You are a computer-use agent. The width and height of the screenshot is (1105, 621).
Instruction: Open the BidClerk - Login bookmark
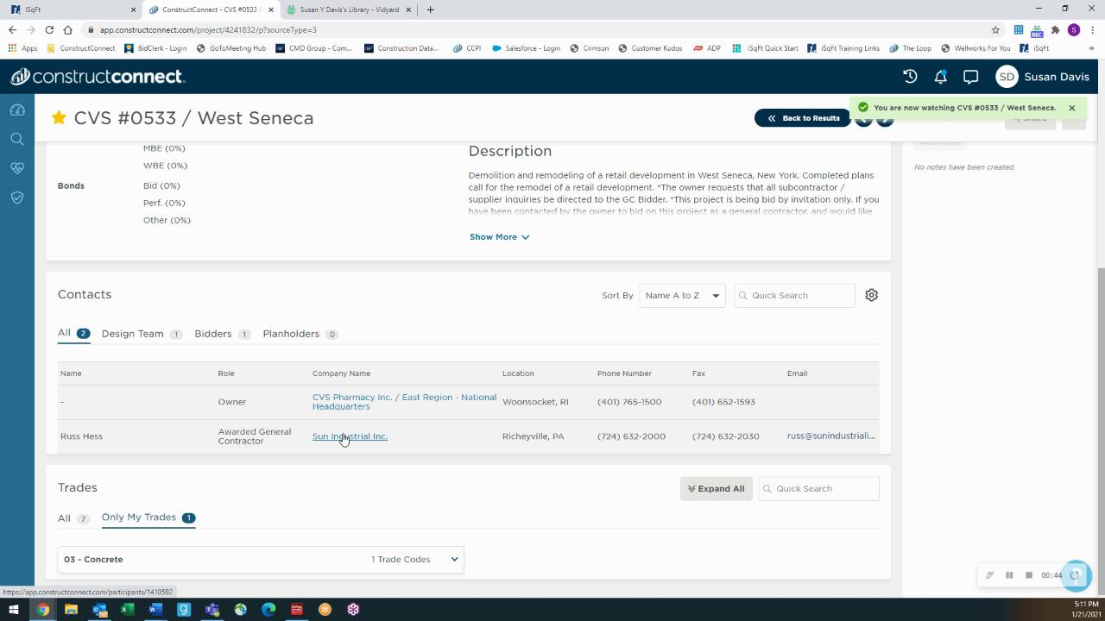click(x=155, y=48)
